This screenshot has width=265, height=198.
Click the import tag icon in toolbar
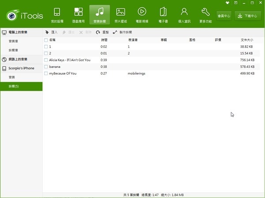tap(48, 32)
